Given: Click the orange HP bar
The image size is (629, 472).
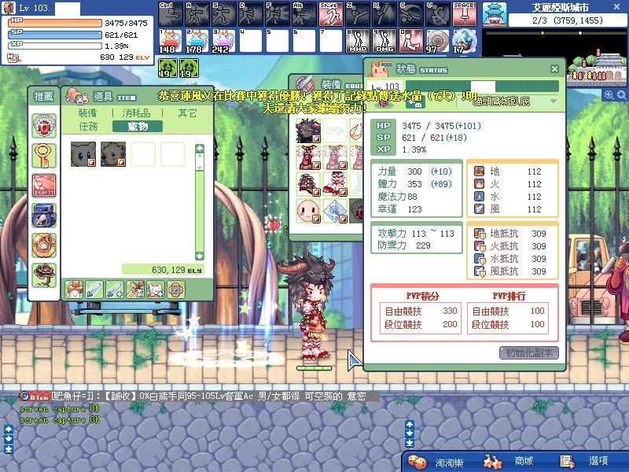Looking at the screenshot, I should 55,23.
